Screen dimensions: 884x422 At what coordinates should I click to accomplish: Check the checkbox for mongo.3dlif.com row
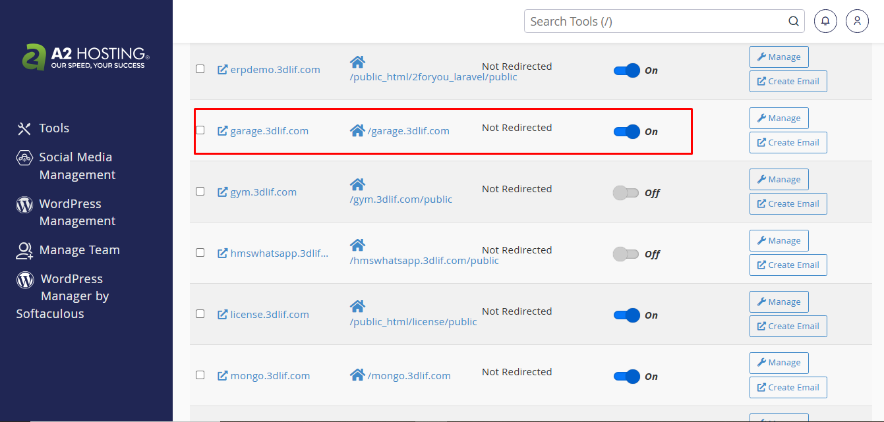click(200, 375)
